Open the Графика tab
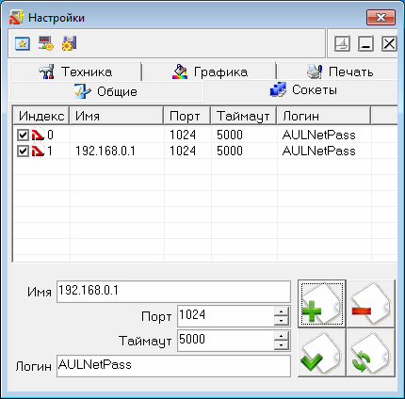Screen dimensions: 405x399 209,72
